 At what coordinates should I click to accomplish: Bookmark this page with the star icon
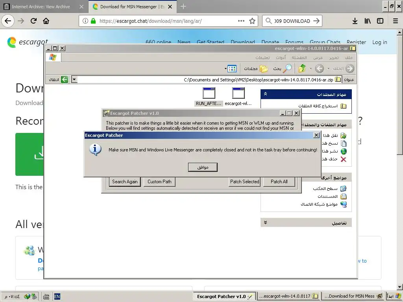click(x=252, y=21)
